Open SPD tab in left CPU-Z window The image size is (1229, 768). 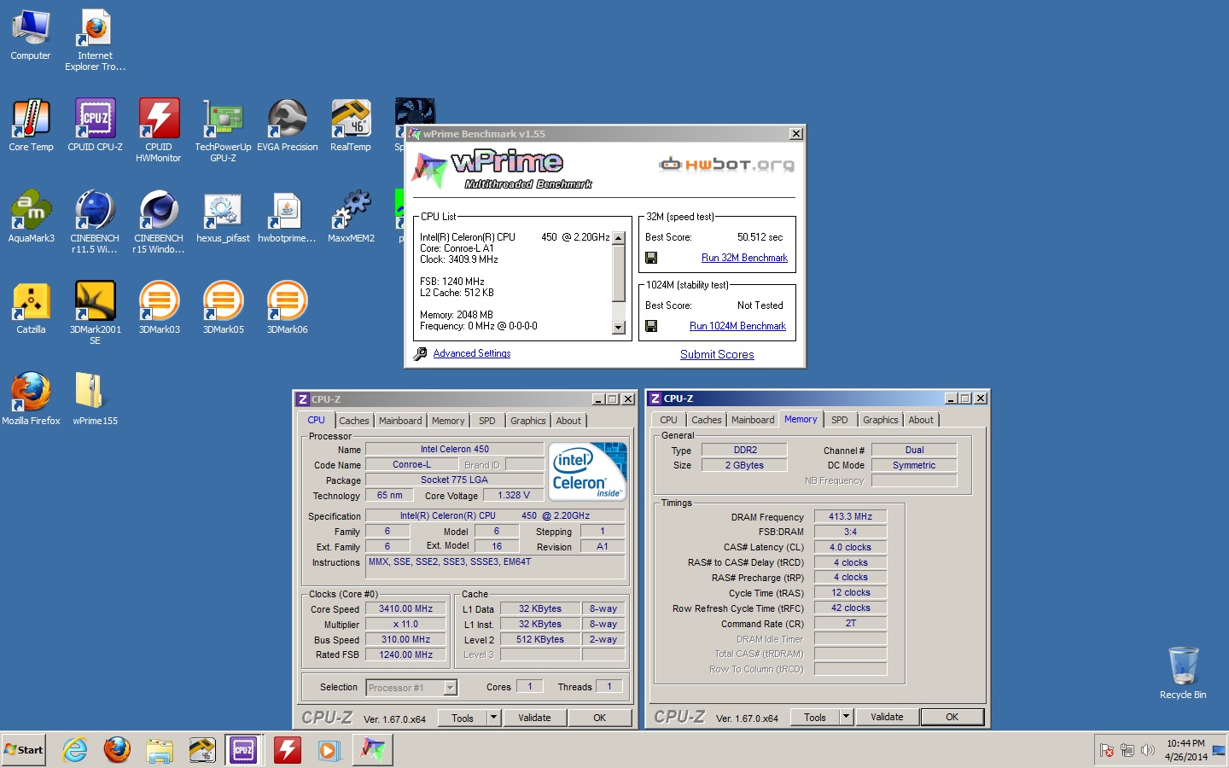coord(487,421)
